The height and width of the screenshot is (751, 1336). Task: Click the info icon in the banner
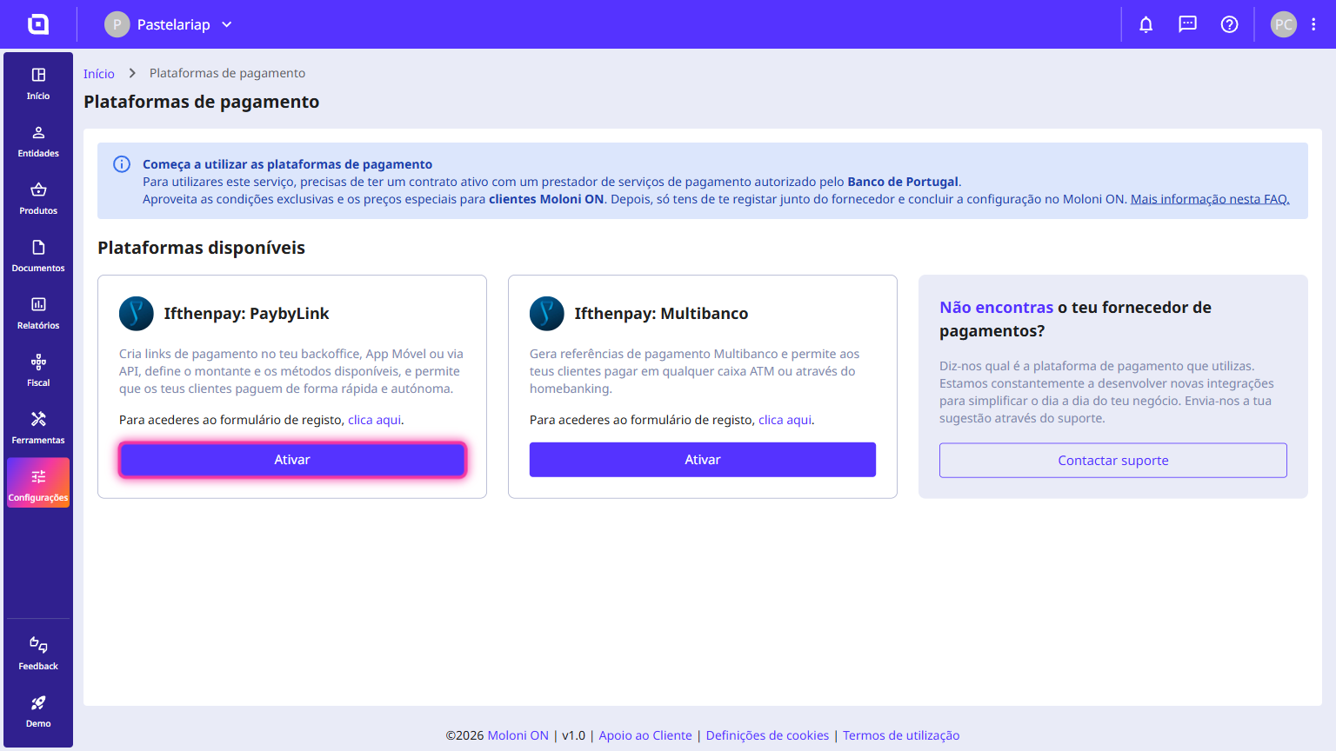[x=122, y=164]
